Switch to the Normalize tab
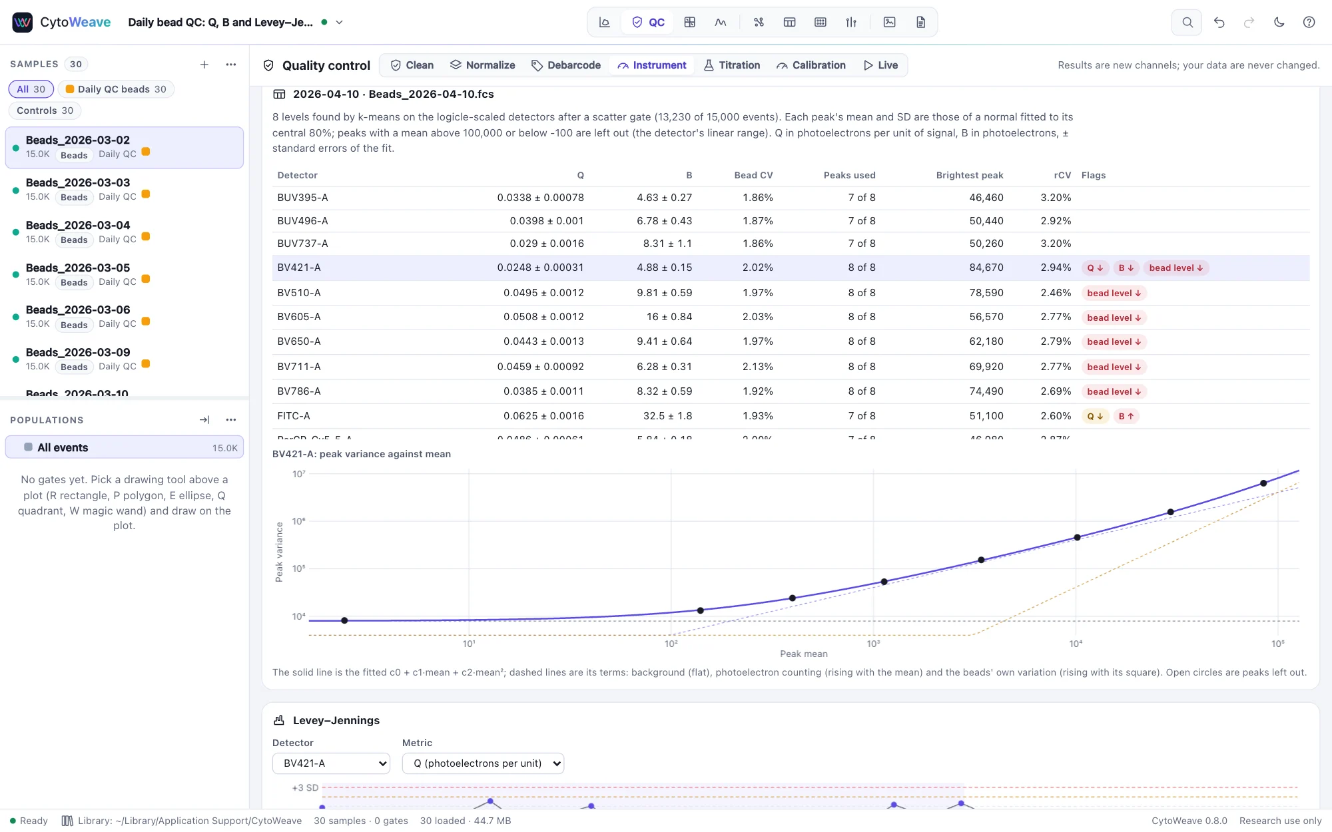Viewport: 1332px width, 832px height. pyautogui.click(x=482, y=65)
